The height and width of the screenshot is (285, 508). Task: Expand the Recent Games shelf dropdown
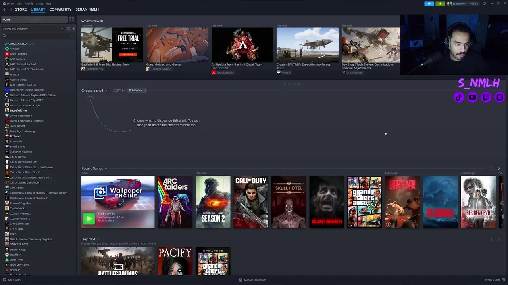pyautogui.click(x=94, y=169)
